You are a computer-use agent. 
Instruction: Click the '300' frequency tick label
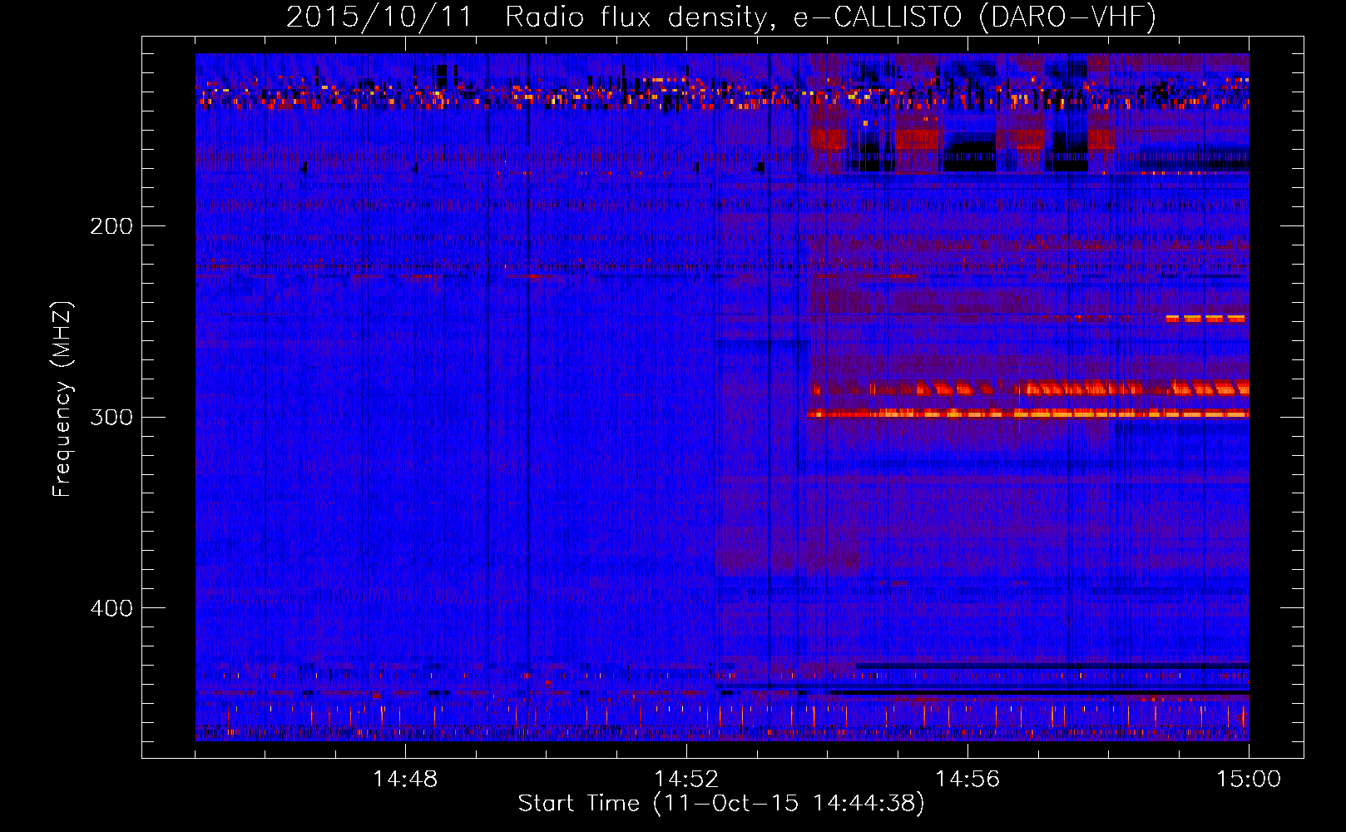[x=111, y=417]
